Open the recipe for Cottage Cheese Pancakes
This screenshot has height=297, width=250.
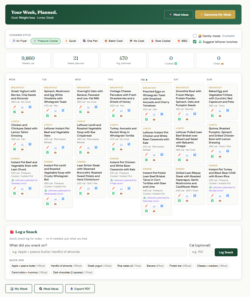tap(121, 110)
